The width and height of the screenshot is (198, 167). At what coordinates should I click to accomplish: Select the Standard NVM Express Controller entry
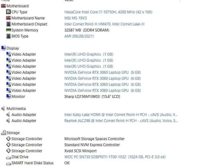point(92,145)
